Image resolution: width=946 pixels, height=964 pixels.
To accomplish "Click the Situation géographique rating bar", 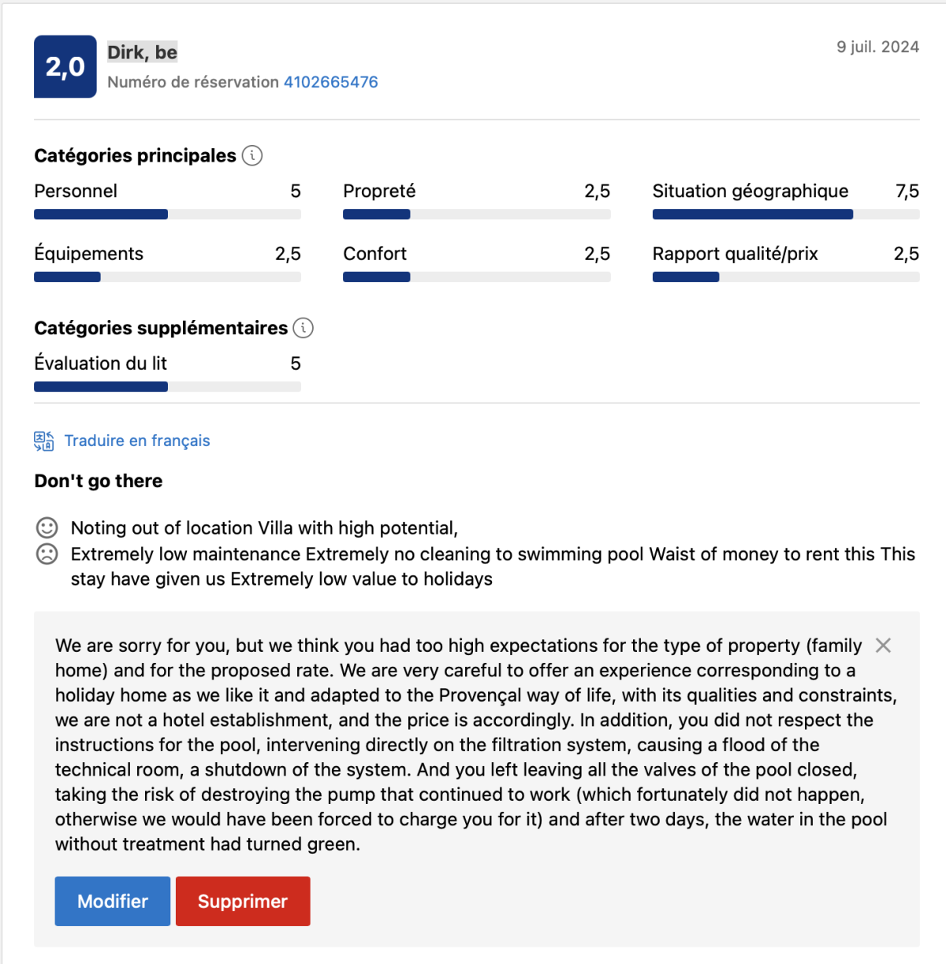I will (x=785, y=214).
